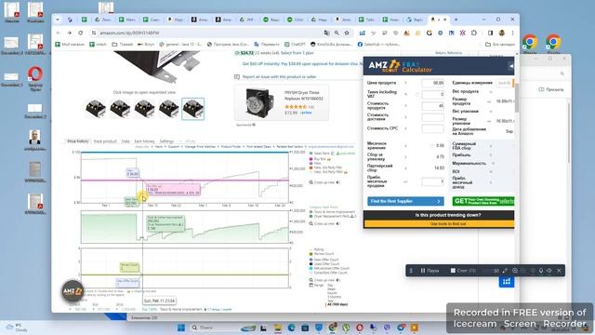
Task: Open File Explorer from the taskbar
Action: point(277,328)
